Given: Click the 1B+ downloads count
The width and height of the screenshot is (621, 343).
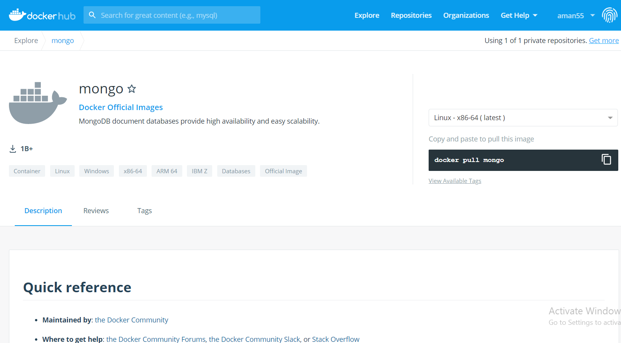Looking at the screenshot, I should tap(27, 149).
